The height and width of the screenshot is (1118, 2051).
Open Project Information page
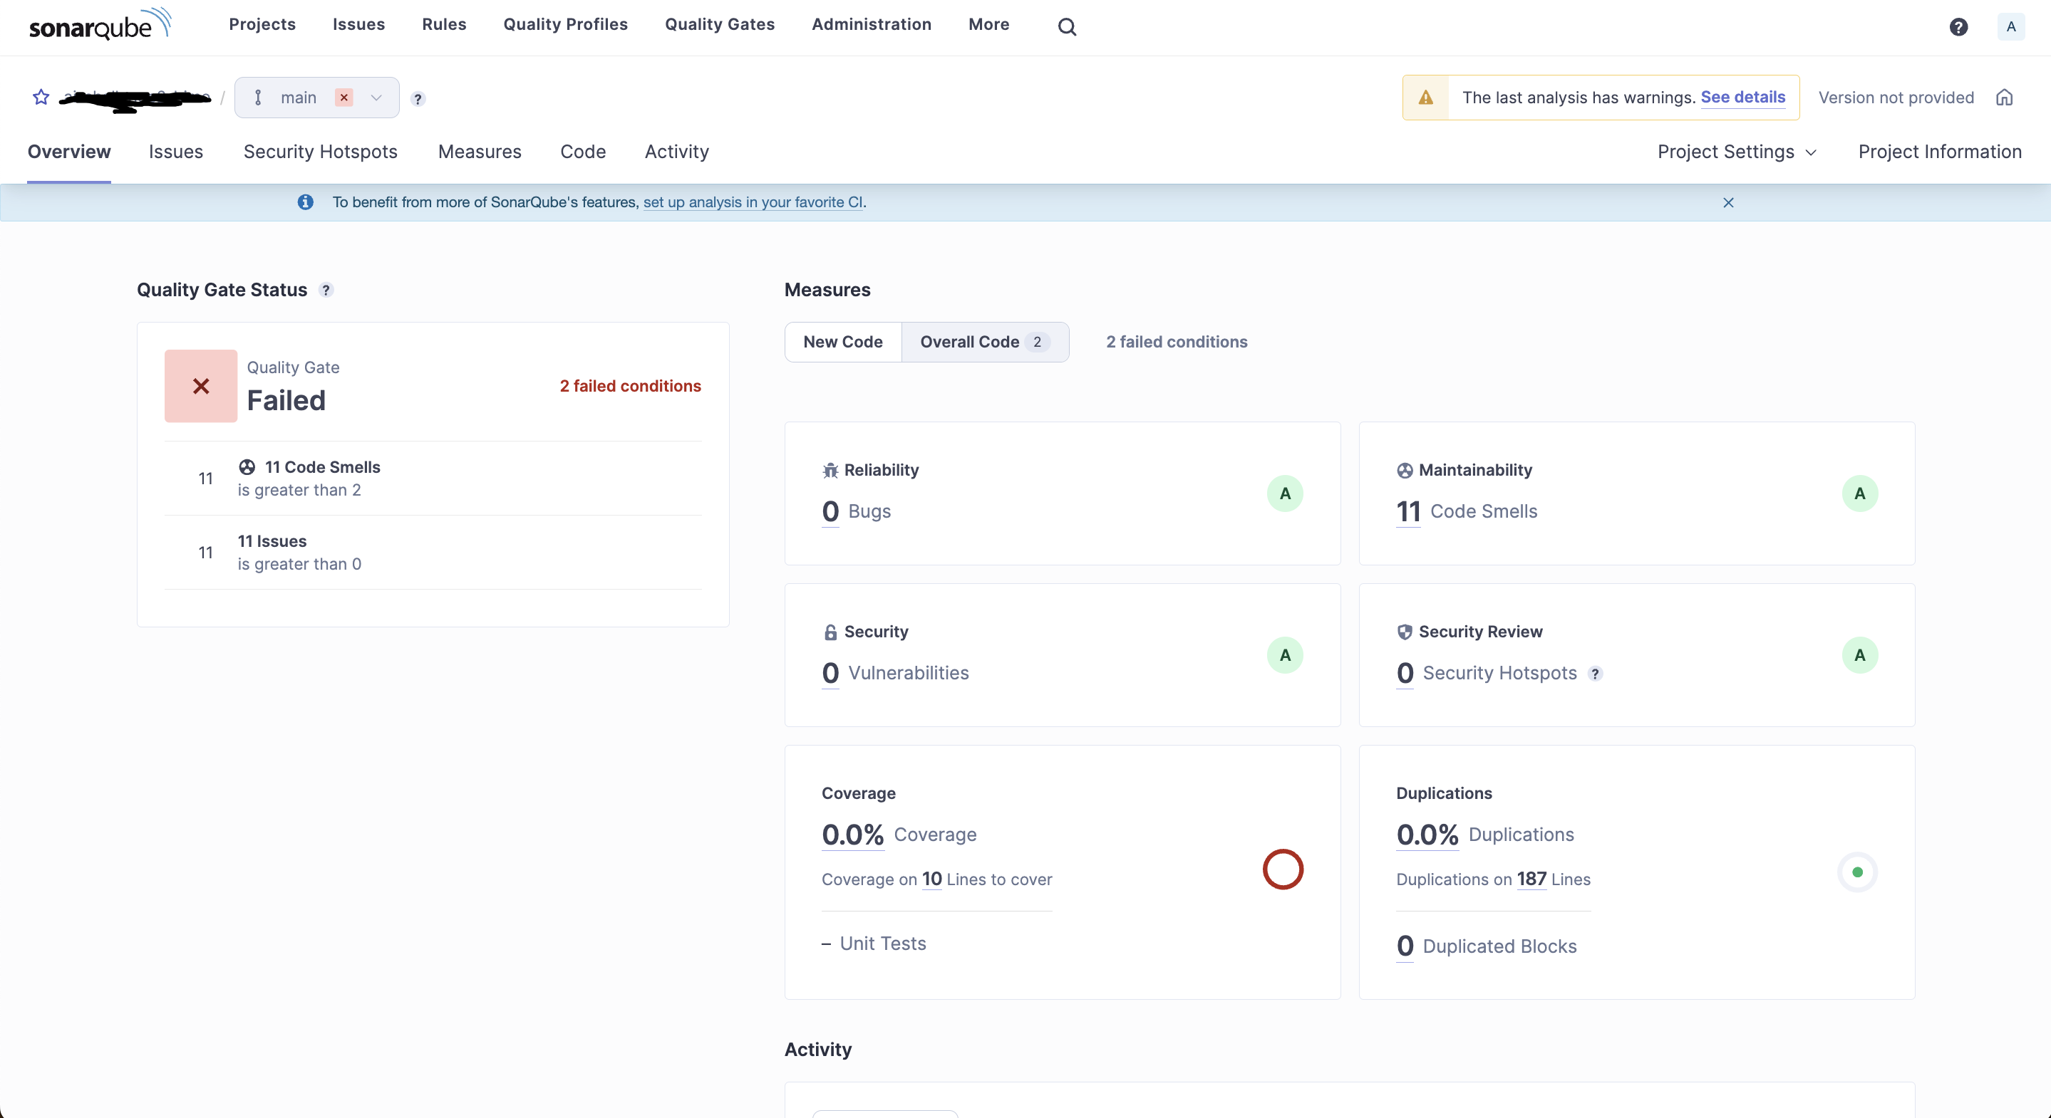click(1940, 152)
